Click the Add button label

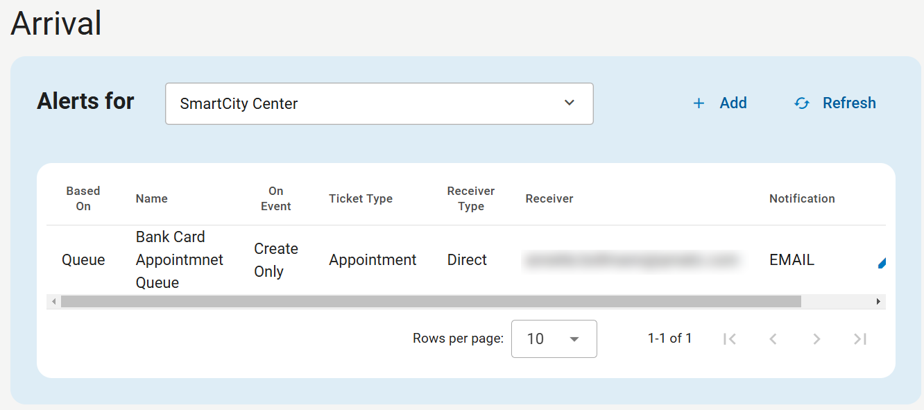733,103
